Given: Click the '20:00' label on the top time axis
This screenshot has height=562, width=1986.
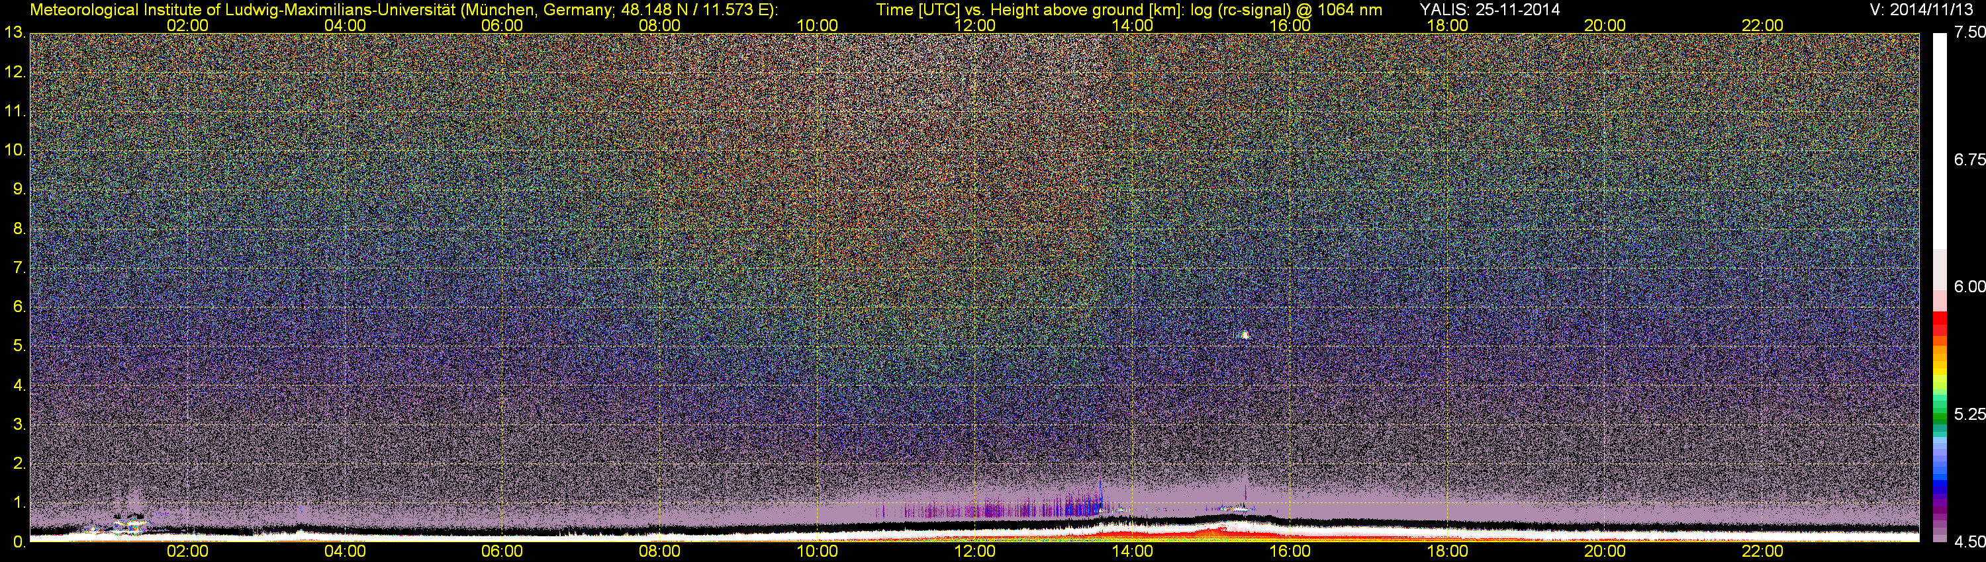Looking at the screenshot, I should [1605, 25].
